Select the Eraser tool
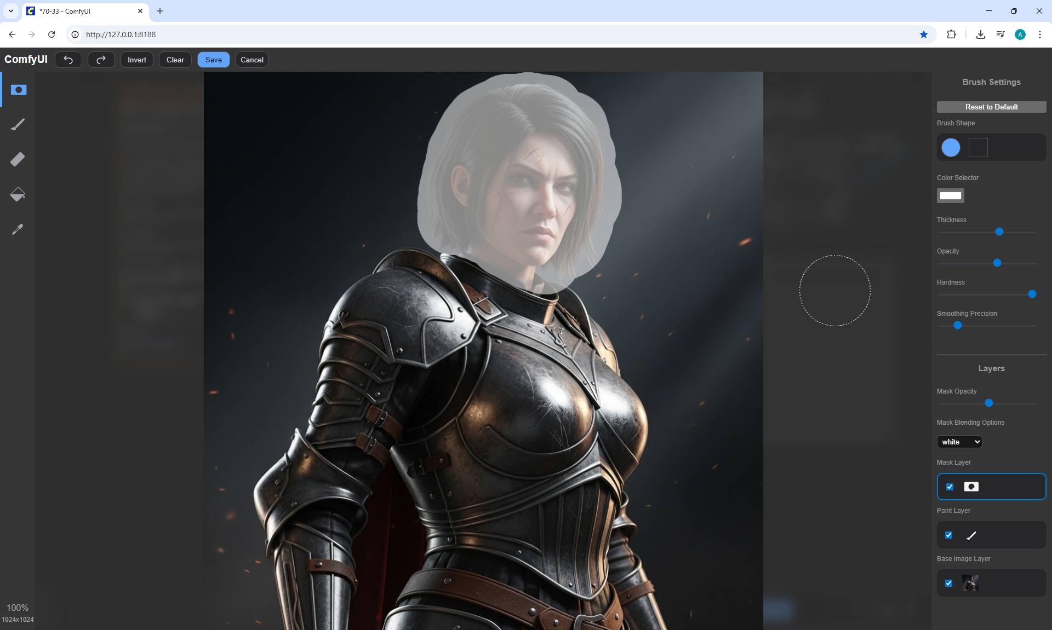The height and width of the screenshot is (630, 1052). [x=18, y=159]
